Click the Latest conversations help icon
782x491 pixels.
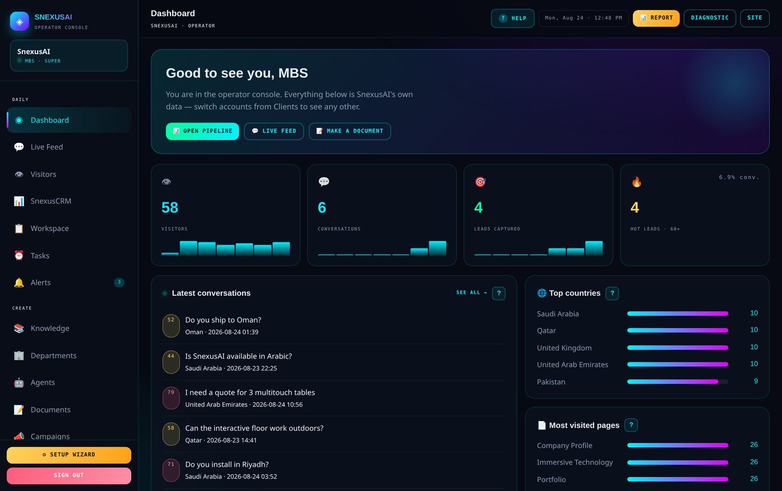[x=499, y=294]
